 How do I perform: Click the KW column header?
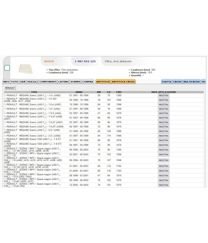[99, 92]
